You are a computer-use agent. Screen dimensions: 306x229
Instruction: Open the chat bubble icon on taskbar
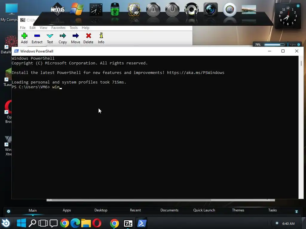(53, 223)
